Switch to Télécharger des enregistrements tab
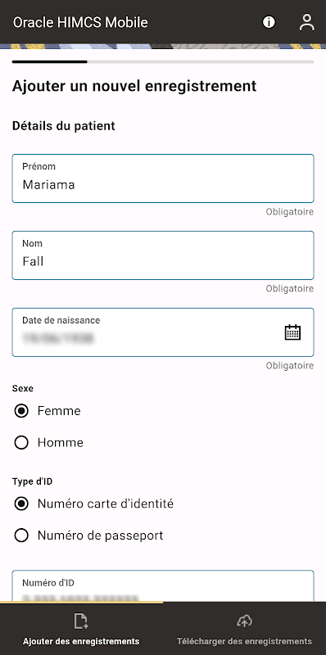 coord(244,629)
